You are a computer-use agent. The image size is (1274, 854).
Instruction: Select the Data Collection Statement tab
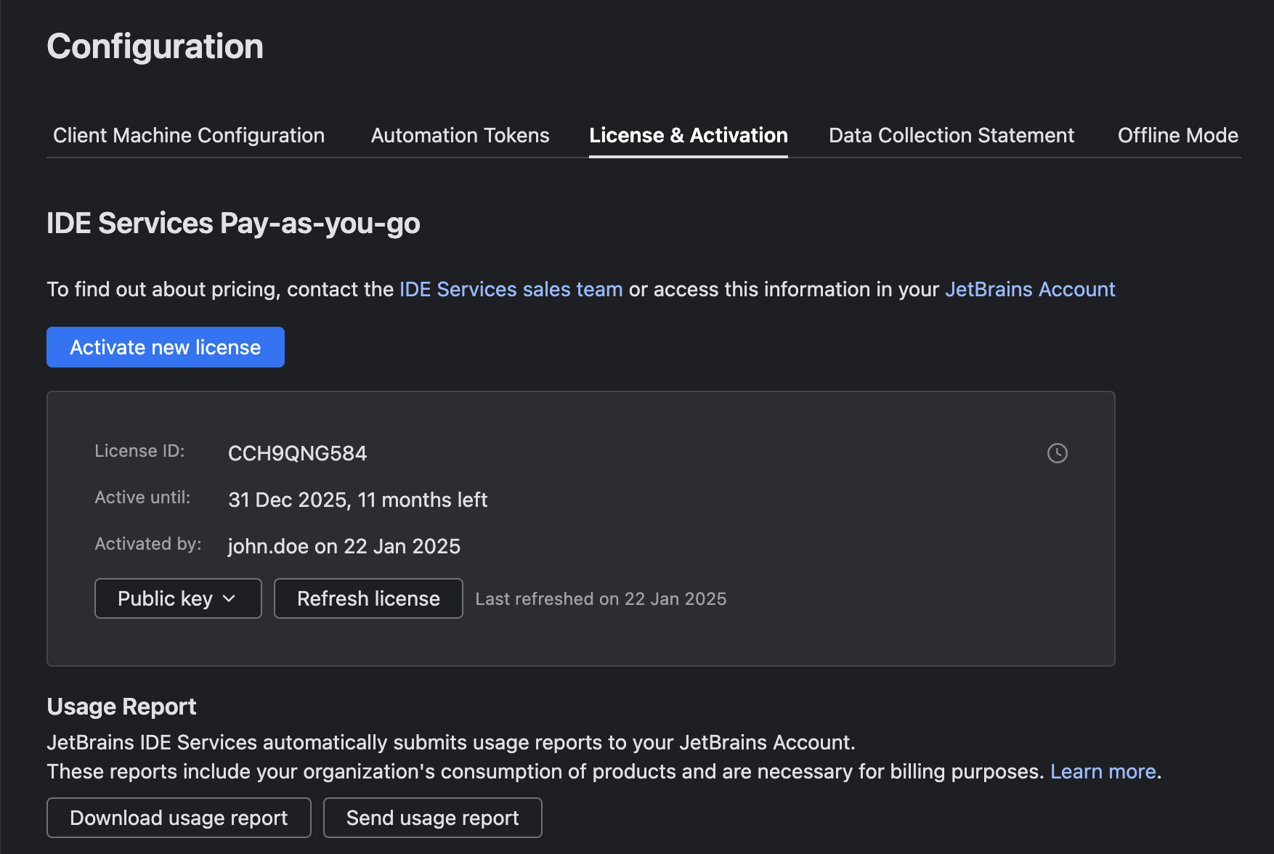pos(951,135)
